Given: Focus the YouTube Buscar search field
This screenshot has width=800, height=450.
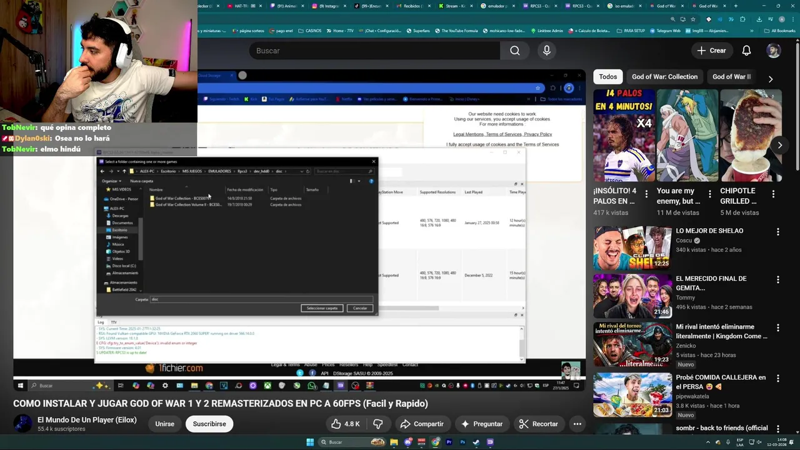Looking at the screenshot, I should click(374, 51).
